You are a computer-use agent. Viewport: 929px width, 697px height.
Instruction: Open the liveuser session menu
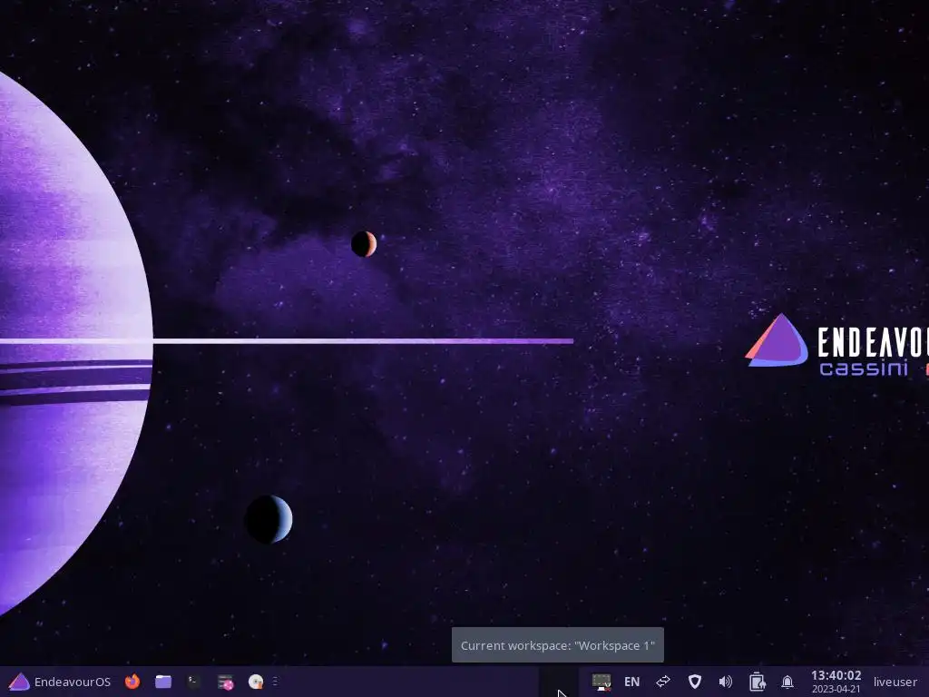tap(895, 682)
